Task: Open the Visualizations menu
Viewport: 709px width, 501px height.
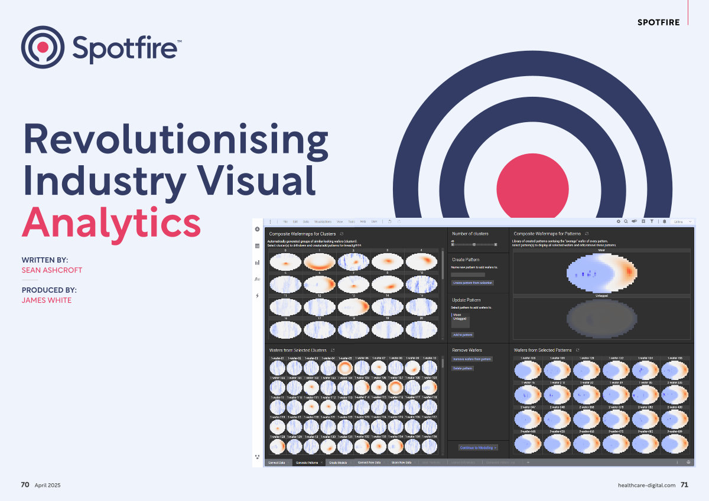Action: tap(323, 221)
